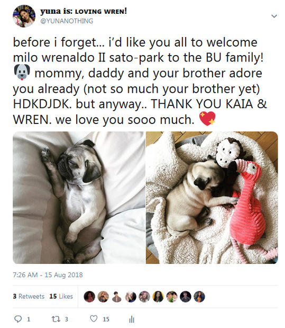Image resolution: width=285 pixels, height=328 pixels.
Task: Open timestamp 7:26 AM - 15 Aug 2018
Action: [48, 274]
